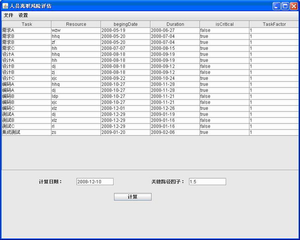
Task: Click the begingDate column header
Action: 125,24
